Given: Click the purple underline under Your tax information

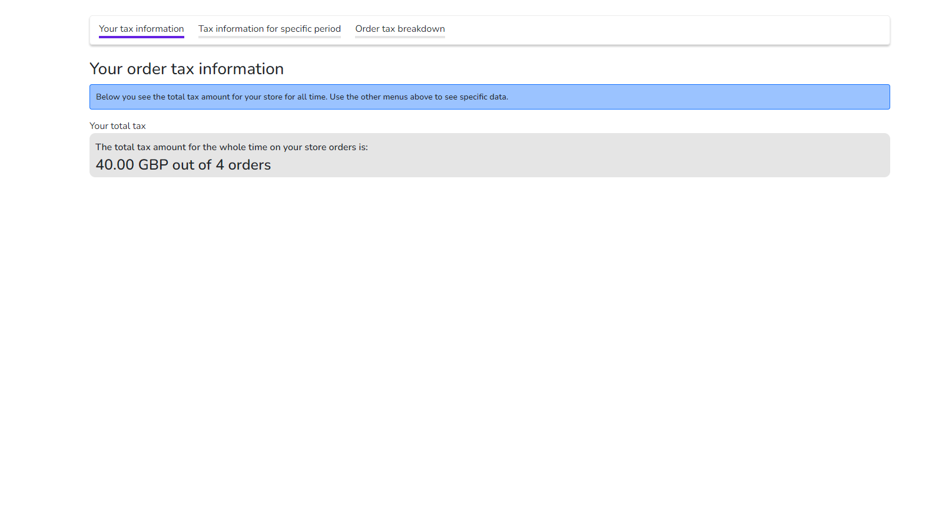Looking at the screenshot, I should coord(141,37).
